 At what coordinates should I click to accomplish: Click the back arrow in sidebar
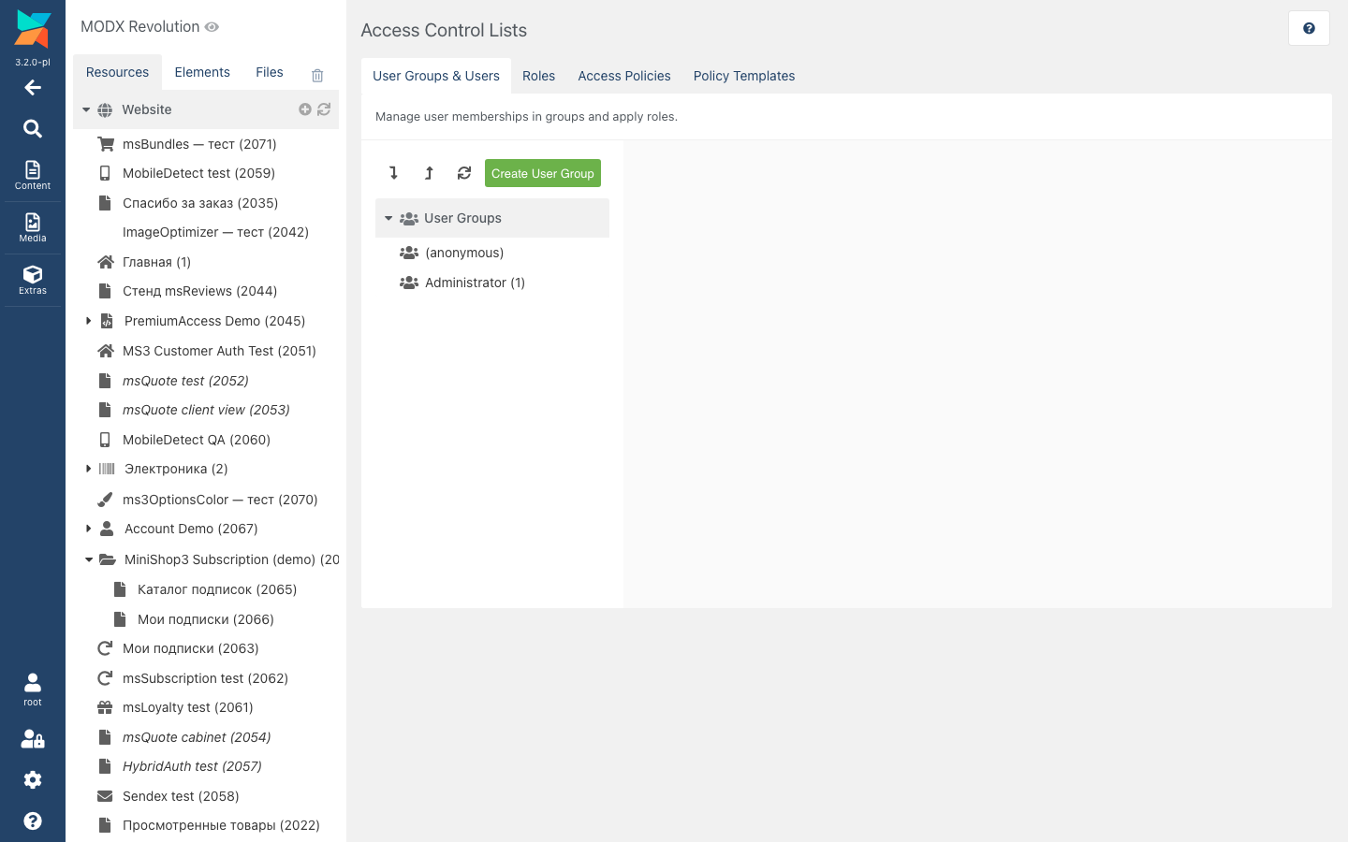(x=33, y=88)
